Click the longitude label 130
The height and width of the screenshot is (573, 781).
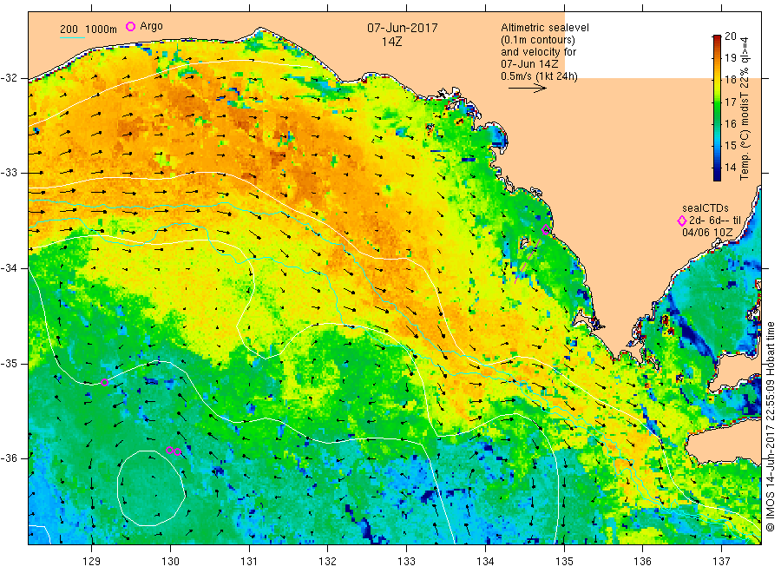click(170, 562)
